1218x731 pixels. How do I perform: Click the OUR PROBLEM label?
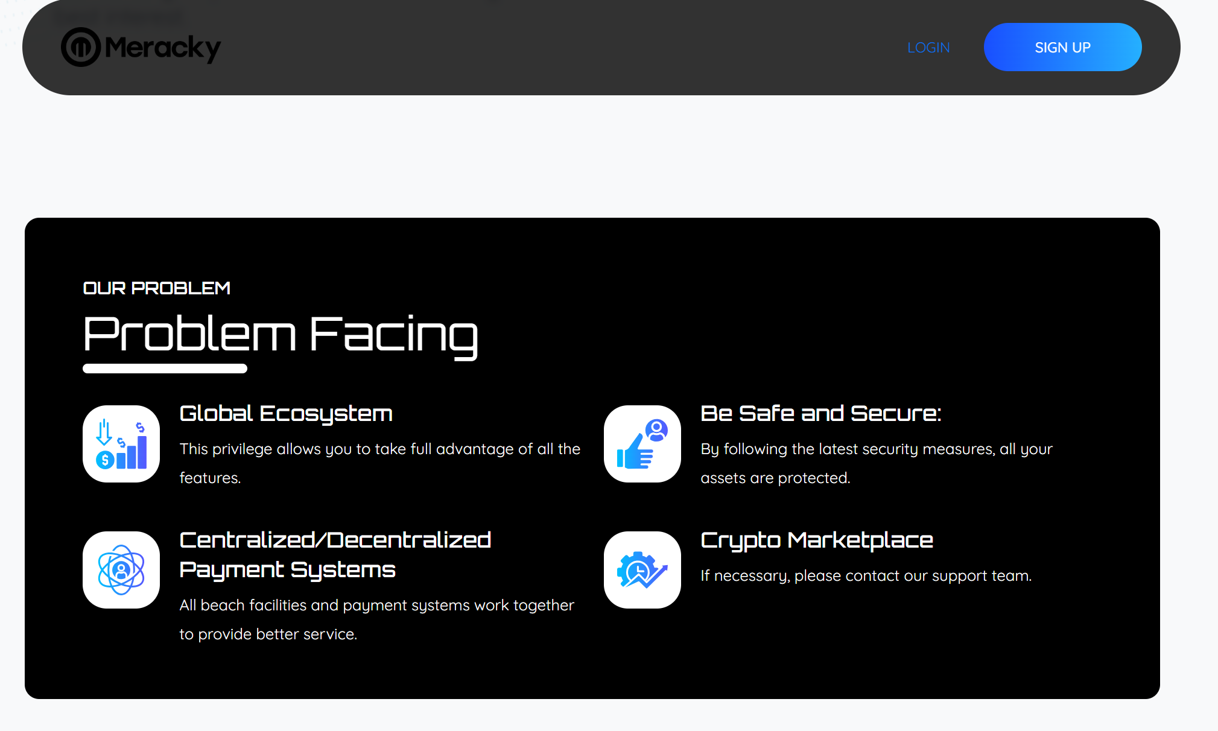pyautogui.click(x=157, y=288)
